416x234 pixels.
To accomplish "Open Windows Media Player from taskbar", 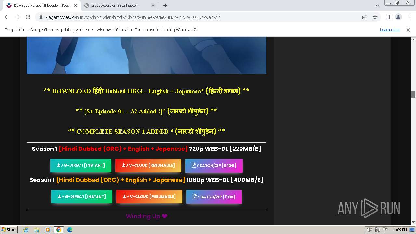I will coord(48,230).
